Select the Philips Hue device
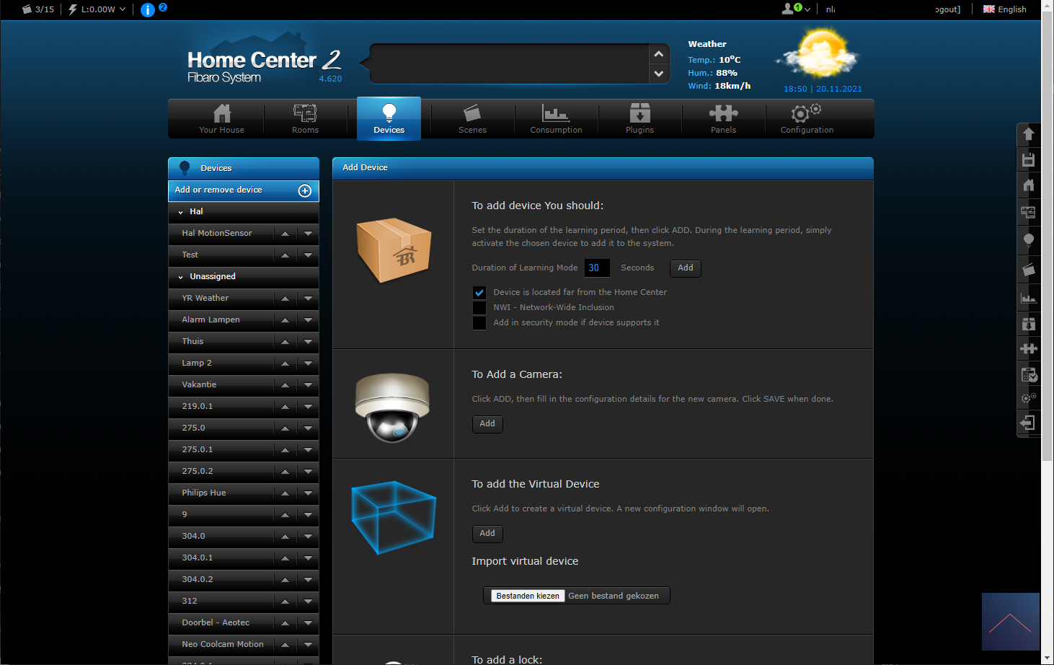Screen dimensions: 1054x665 [204, 493]
